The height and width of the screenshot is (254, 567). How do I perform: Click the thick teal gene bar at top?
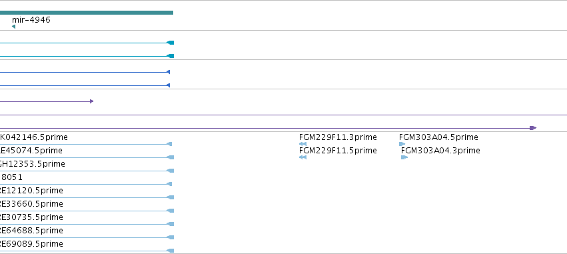pos(87,13)
